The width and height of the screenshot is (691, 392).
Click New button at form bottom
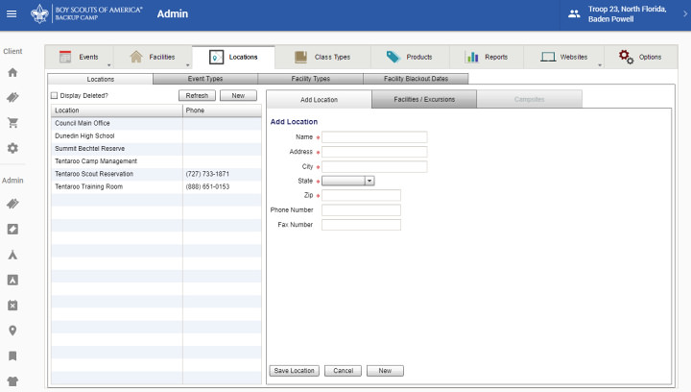(385, 371)
